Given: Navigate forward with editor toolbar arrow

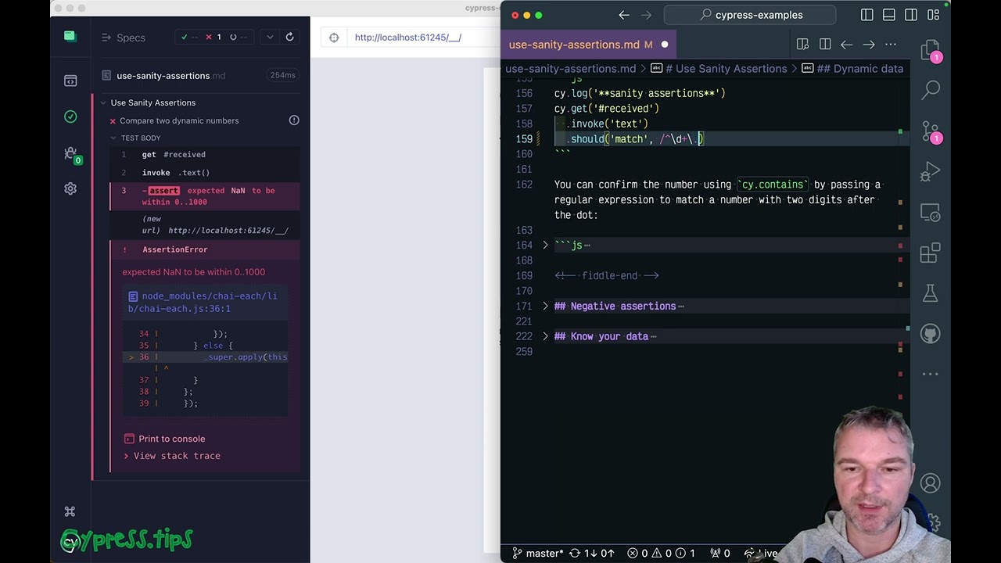Looking at the screenshot, I should click(869, 45).
